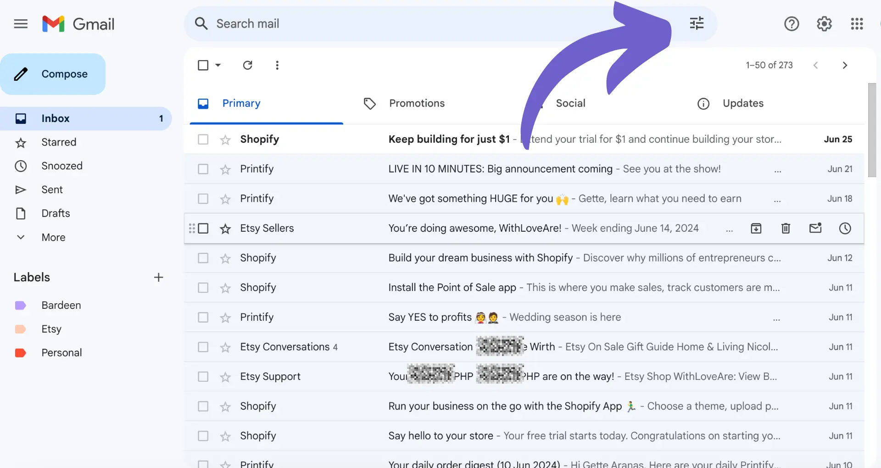Archive the Etsy Sellers email
881x468 pixels.
point(756,228)
